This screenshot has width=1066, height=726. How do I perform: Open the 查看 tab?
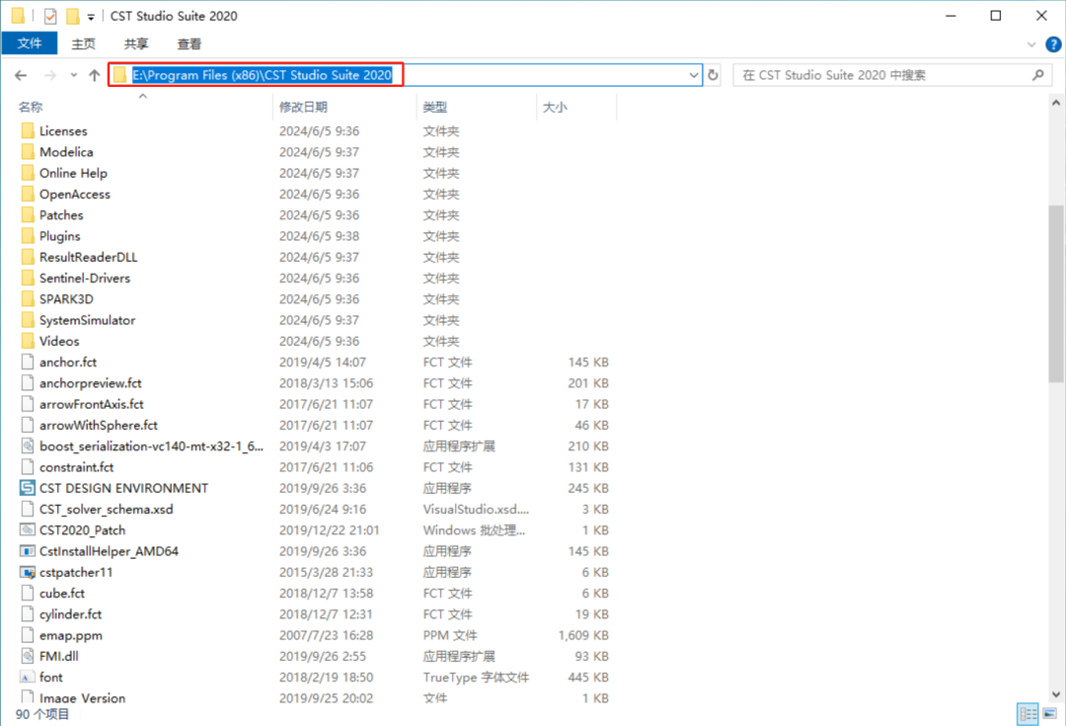(x=189, y=43)
